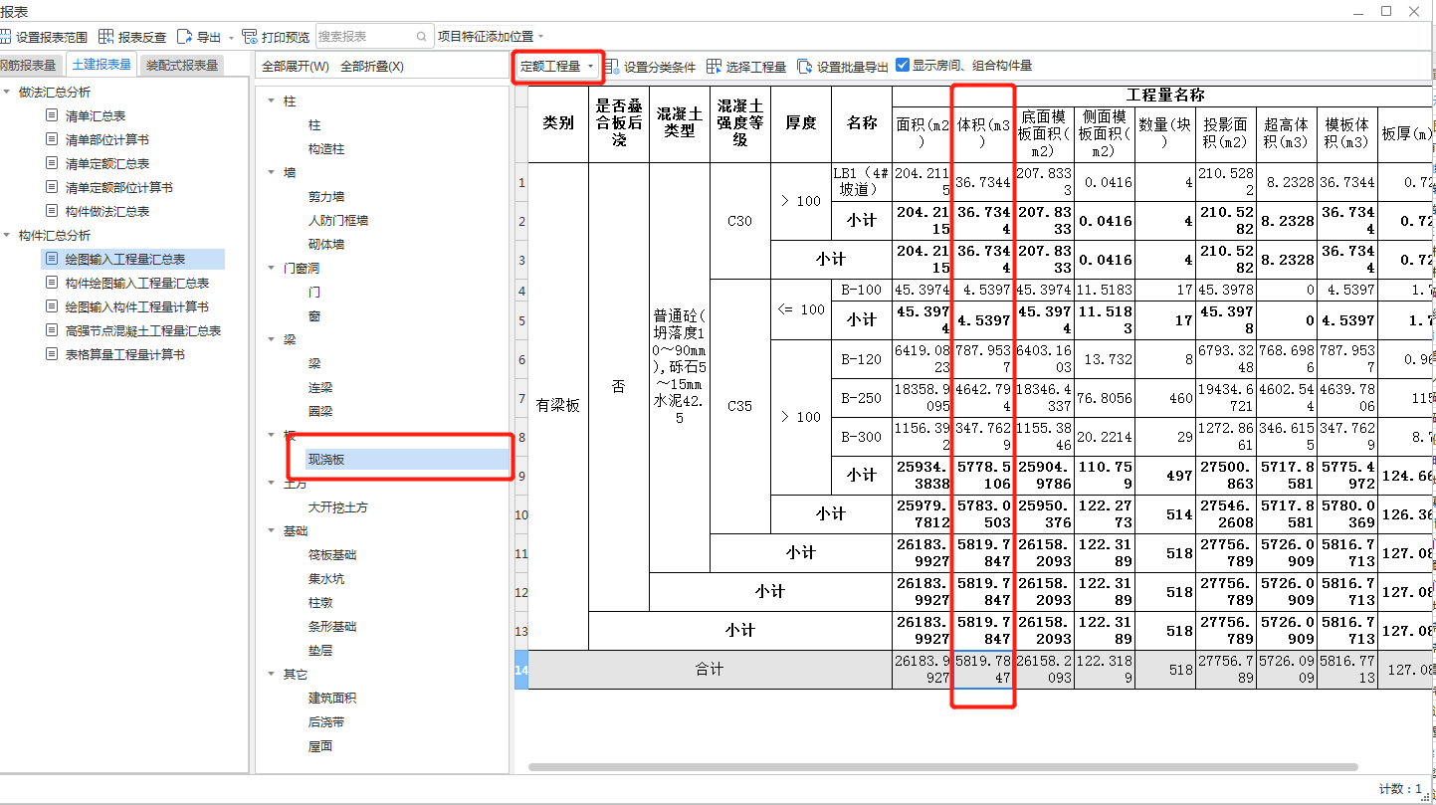The height and width of the screenshot is (805, 1436).
Task: Select 柱墩 in component tree
Action: pos(320,603)
